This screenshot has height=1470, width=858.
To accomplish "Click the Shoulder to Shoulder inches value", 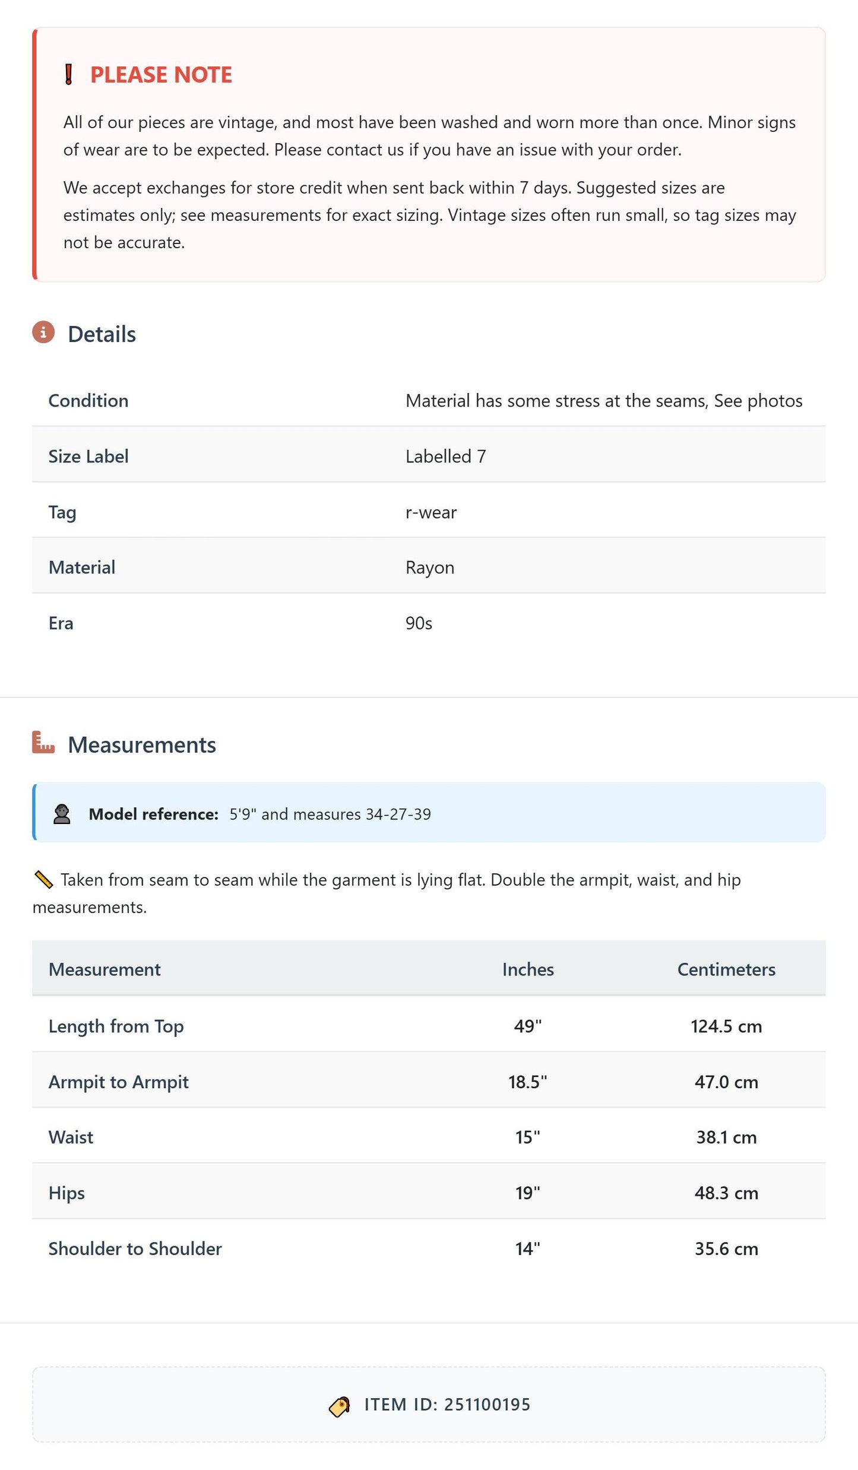I will pos(528,1249).
